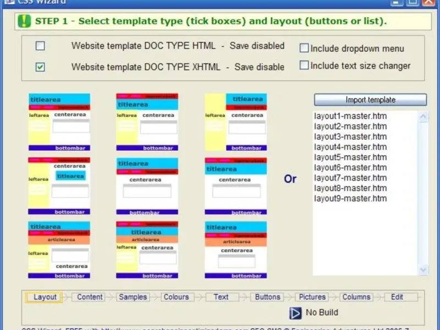The image size is (440, 330).
Task: Open the Edit step tab
Action: coord(401,297)
